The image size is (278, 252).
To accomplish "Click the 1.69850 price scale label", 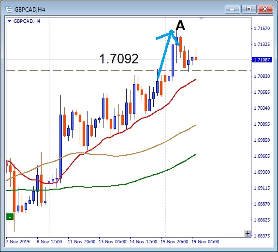I will coord(262,140).
